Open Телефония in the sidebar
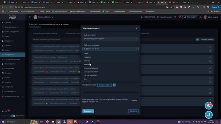The image size is (221, 124). tap(9, 87)
